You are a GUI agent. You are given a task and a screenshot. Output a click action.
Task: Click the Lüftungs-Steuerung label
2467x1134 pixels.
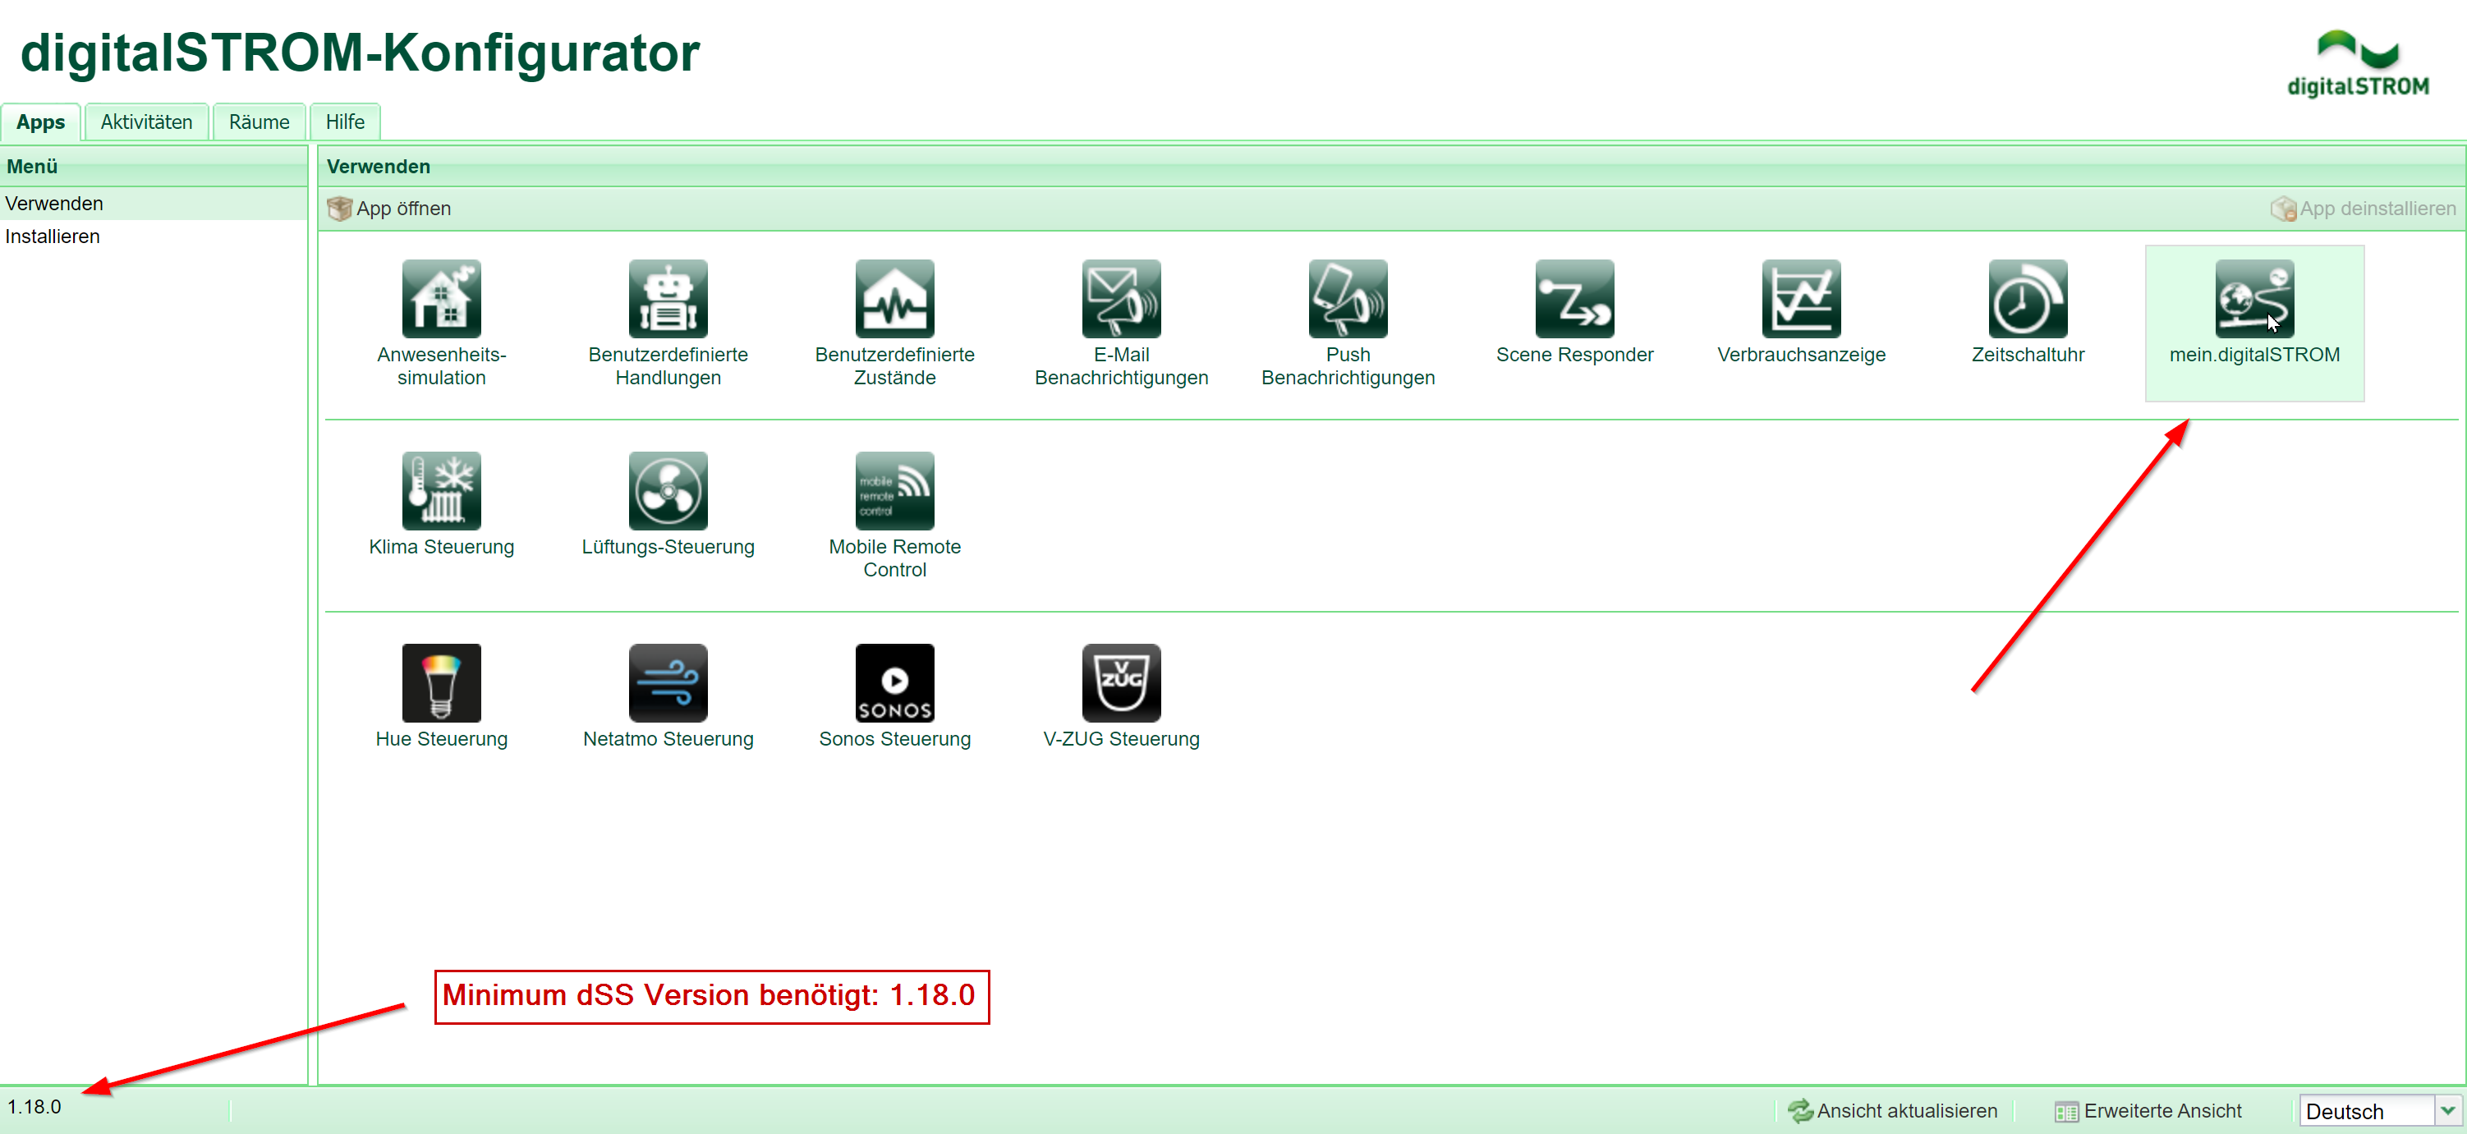668,547
